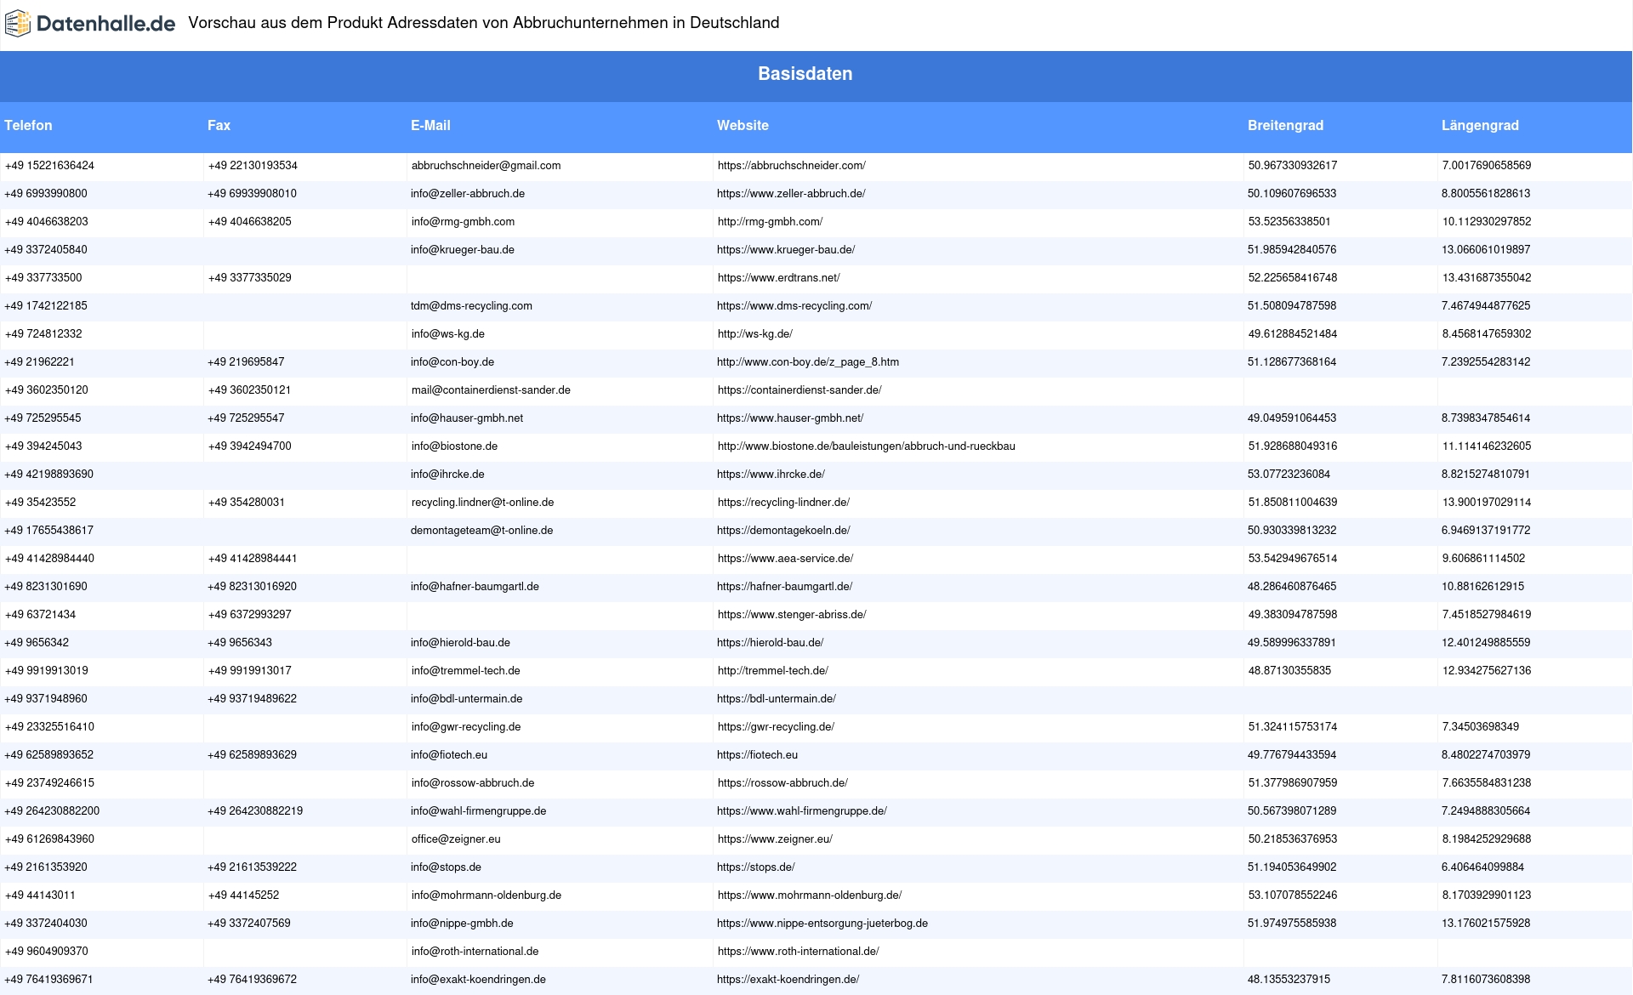Open https://www.aea-service.de/ link
The image size is (1633, 995).
click(x=785, y=559)
